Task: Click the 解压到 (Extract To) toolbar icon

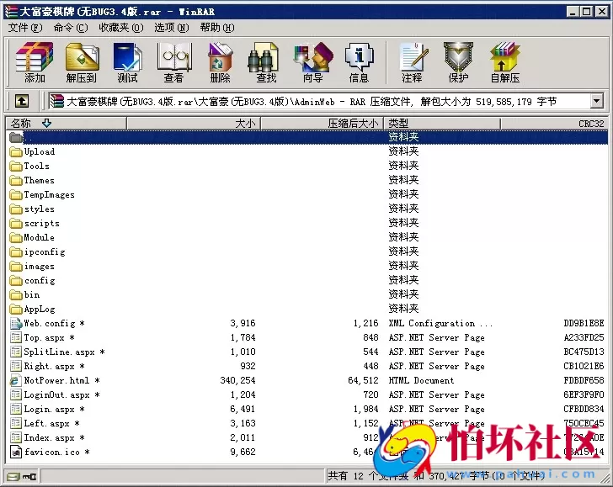Action: [81, 62]
